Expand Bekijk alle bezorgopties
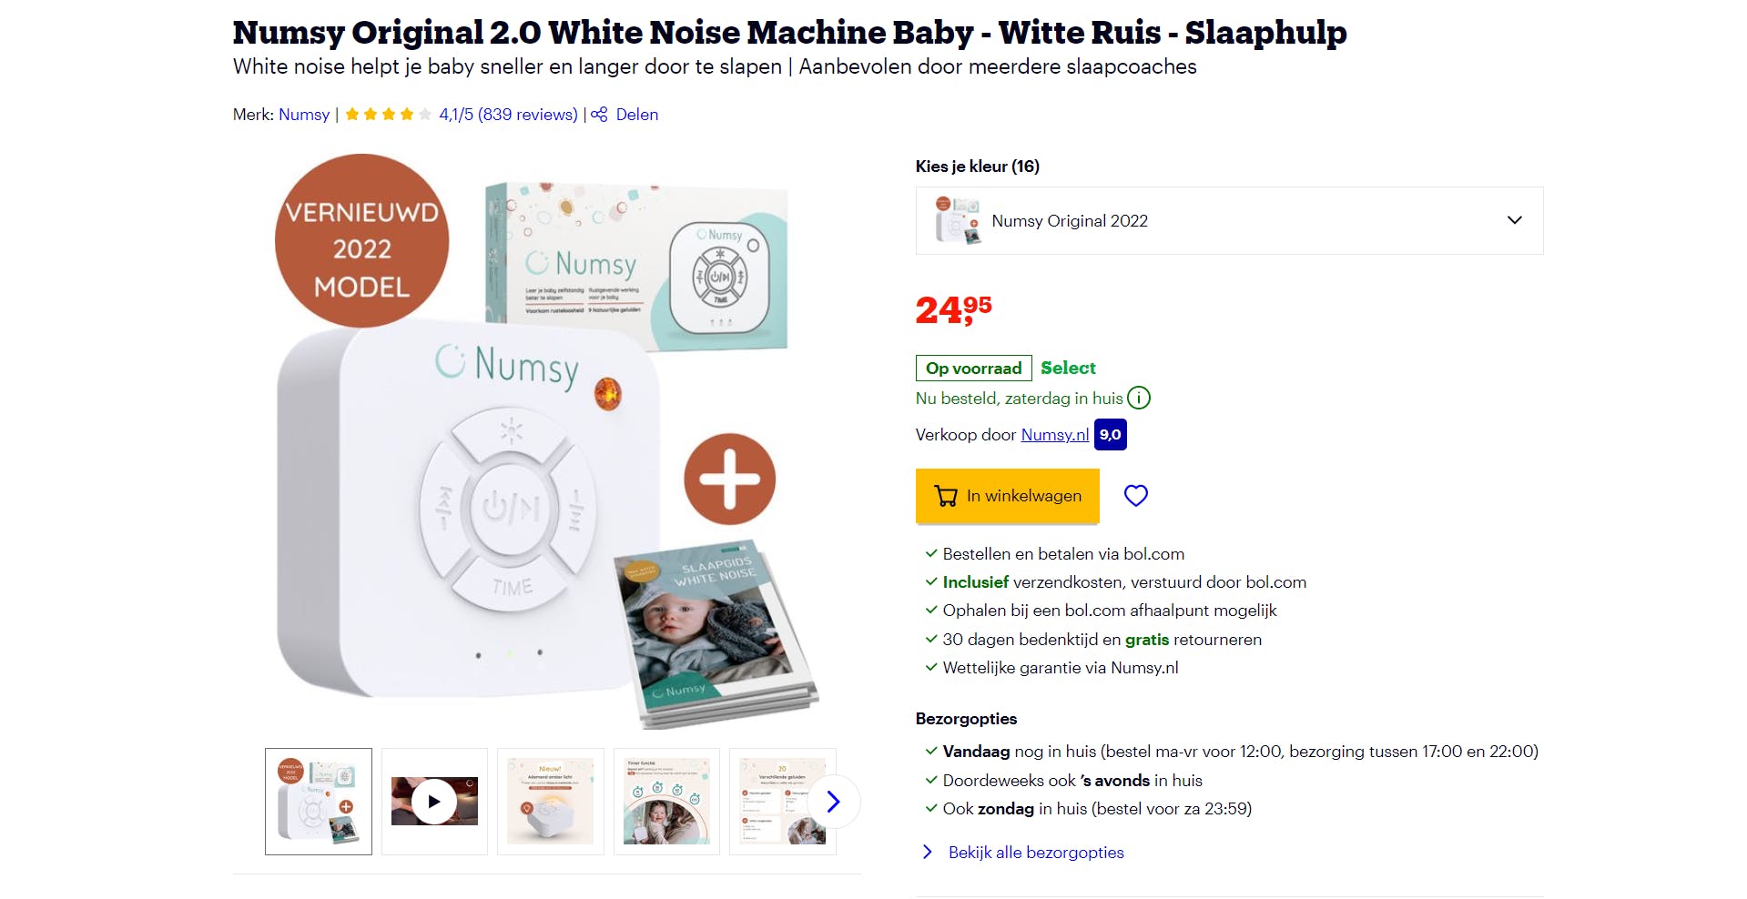Screen dimensions: 1747x899 click(x=1035, y=853)
